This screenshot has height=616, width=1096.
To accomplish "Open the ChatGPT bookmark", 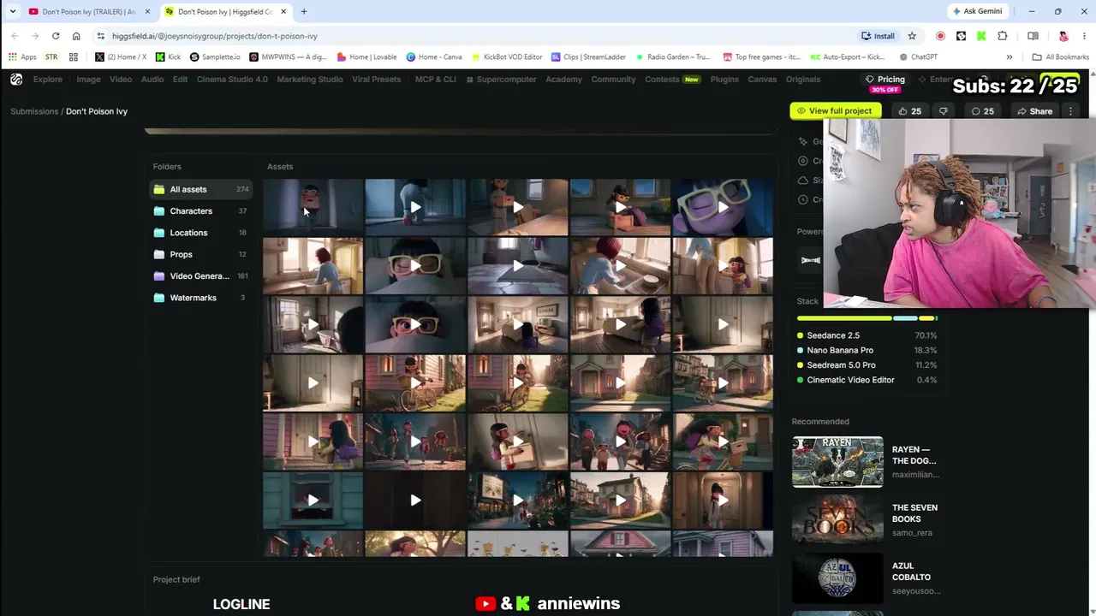I will pyautogui.click(x=917, y=57).
